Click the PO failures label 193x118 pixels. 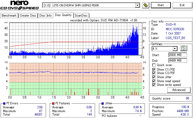(x=110, y=116)
